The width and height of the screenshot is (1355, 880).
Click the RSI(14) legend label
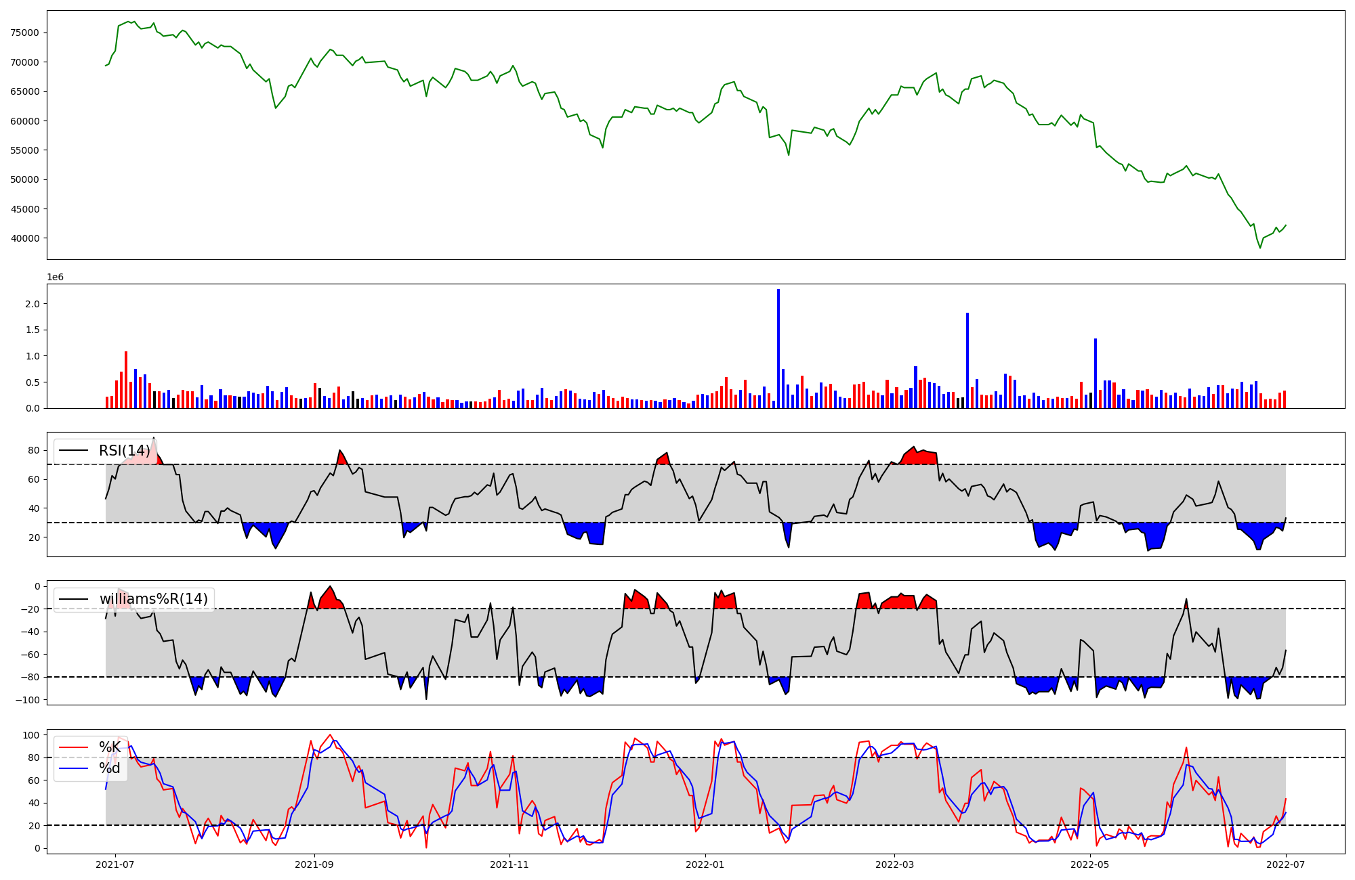tap(125, 451)
